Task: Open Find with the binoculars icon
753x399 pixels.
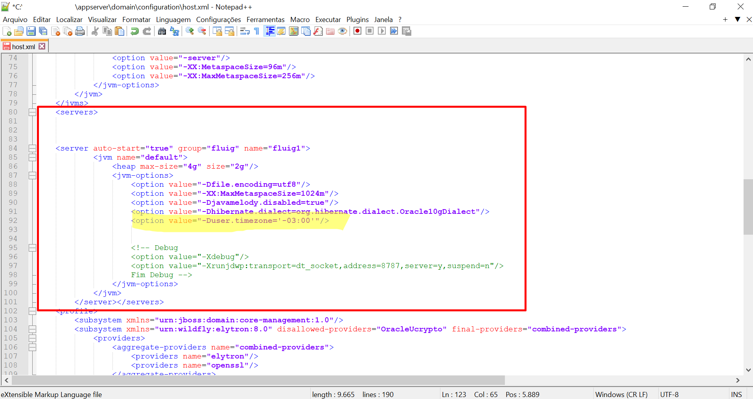Action: pyautogui.click(x=162, y=31)
